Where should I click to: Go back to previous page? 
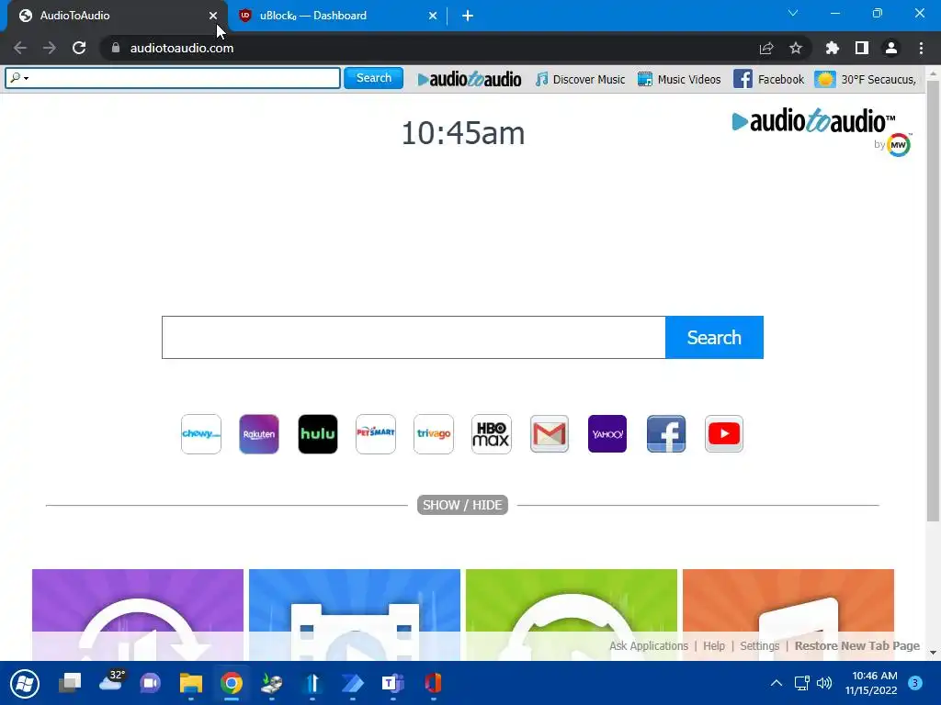pyautogui.click(x=20, y=48)
